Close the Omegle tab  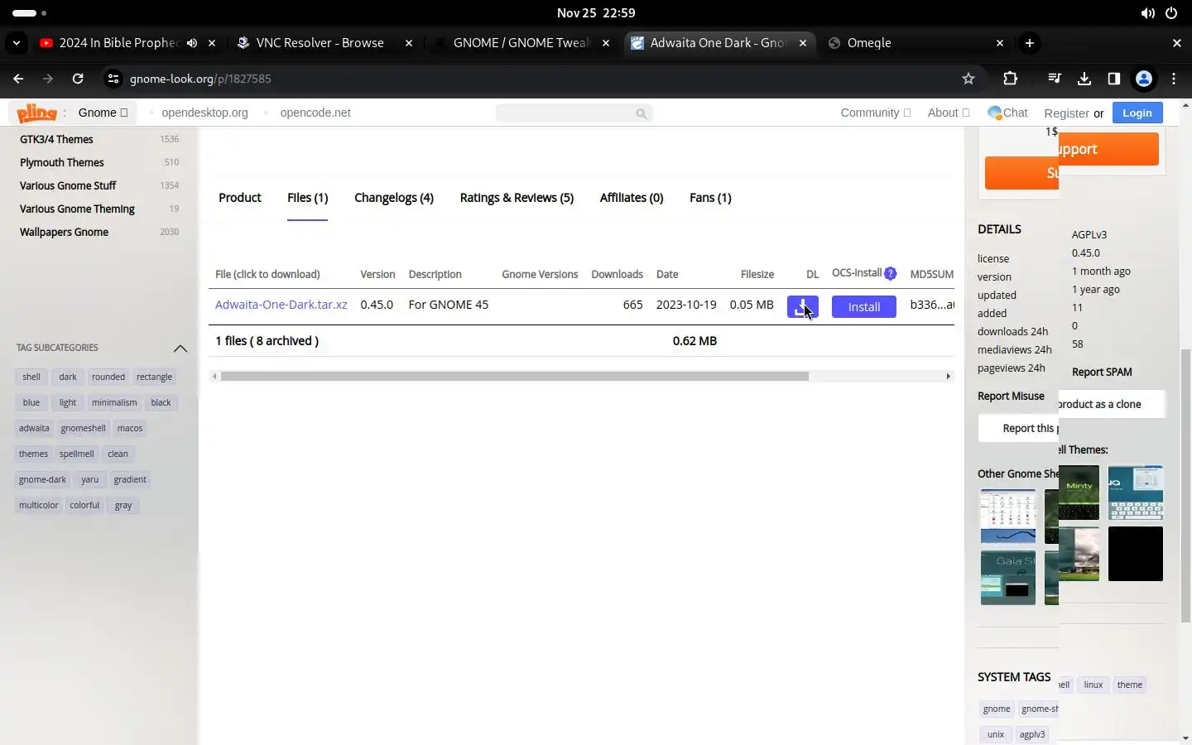coord(1000,43)
